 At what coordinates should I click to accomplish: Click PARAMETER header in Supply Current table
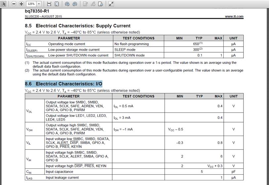pos(69,38)
